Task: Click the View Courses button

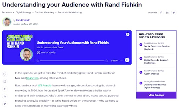Action: [156, 95]
